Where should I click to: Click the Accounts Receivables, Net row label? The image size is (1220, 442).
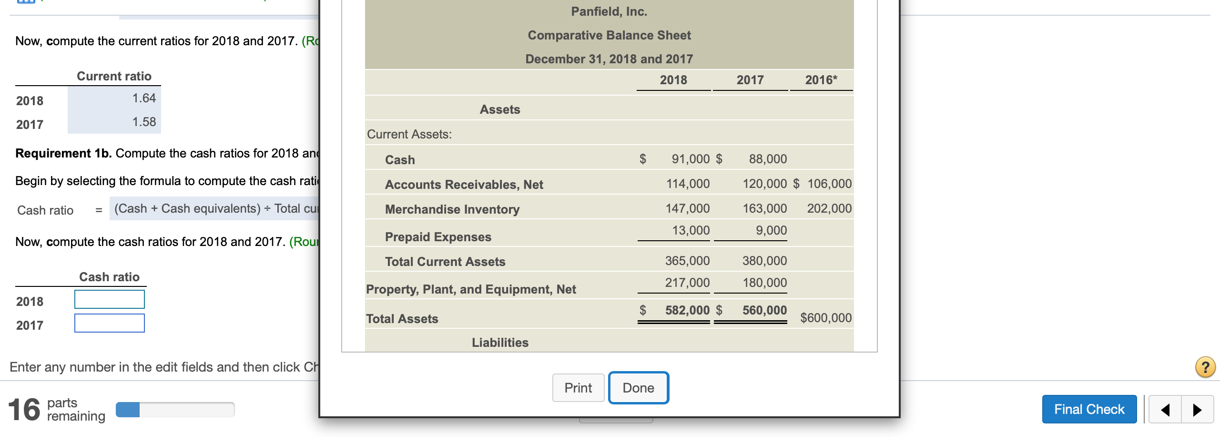[464, 185]
